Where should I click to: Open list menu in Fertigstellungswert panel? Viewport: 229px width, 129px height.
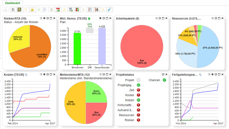pyautogui.click(x=209, y=74)
